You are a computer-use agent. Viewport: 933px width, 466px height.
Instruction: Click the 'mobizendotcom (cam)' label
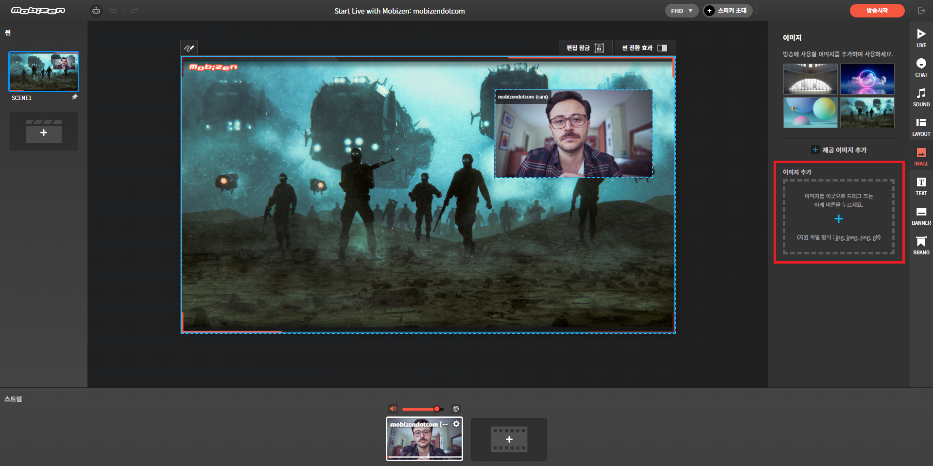523,97
